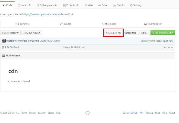Click the commits history icon
179x123 pixels.
(16, 24)
